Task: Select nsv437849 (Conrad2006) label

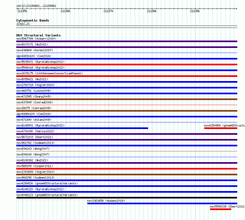Action: click(x=35, y=102)
